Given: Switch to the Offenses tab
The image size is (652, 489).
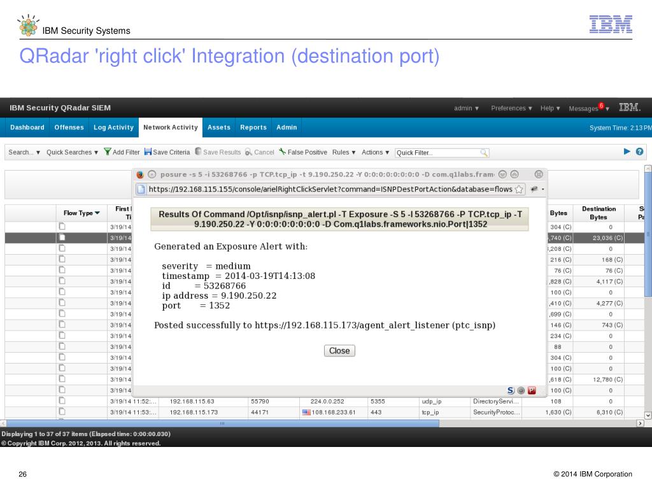Looking at the screenshot, I should point(69,127).
